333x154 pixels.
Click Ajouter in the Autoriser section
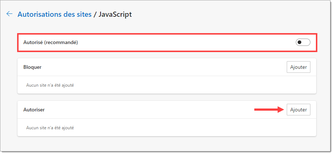click(298, 110)
